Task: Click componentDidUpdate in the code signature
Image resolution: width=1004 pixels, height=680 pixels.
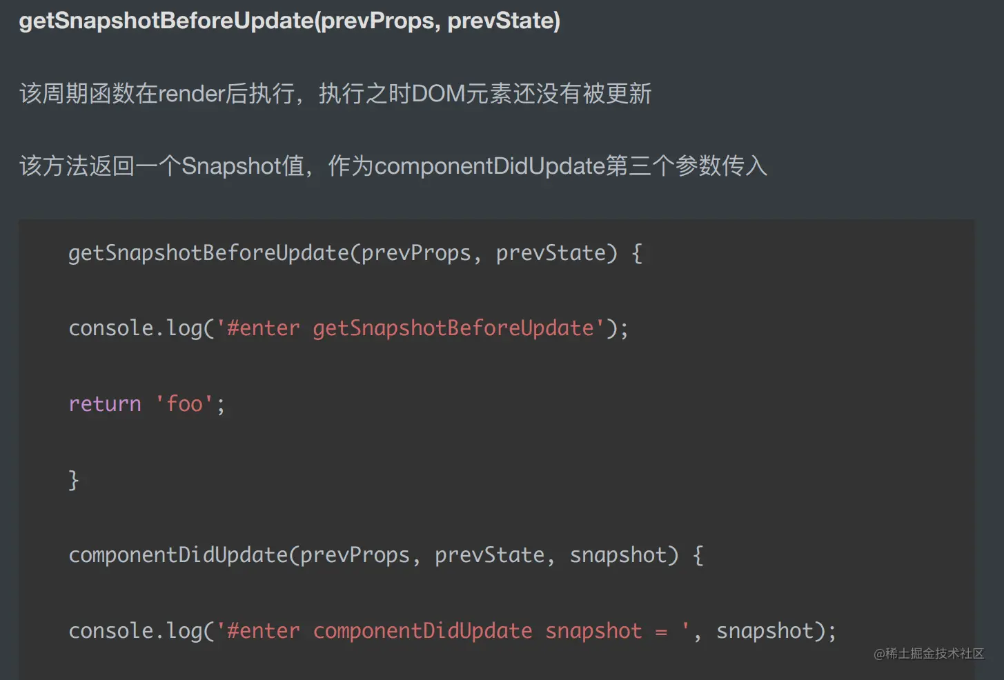Action: [178, 555]
